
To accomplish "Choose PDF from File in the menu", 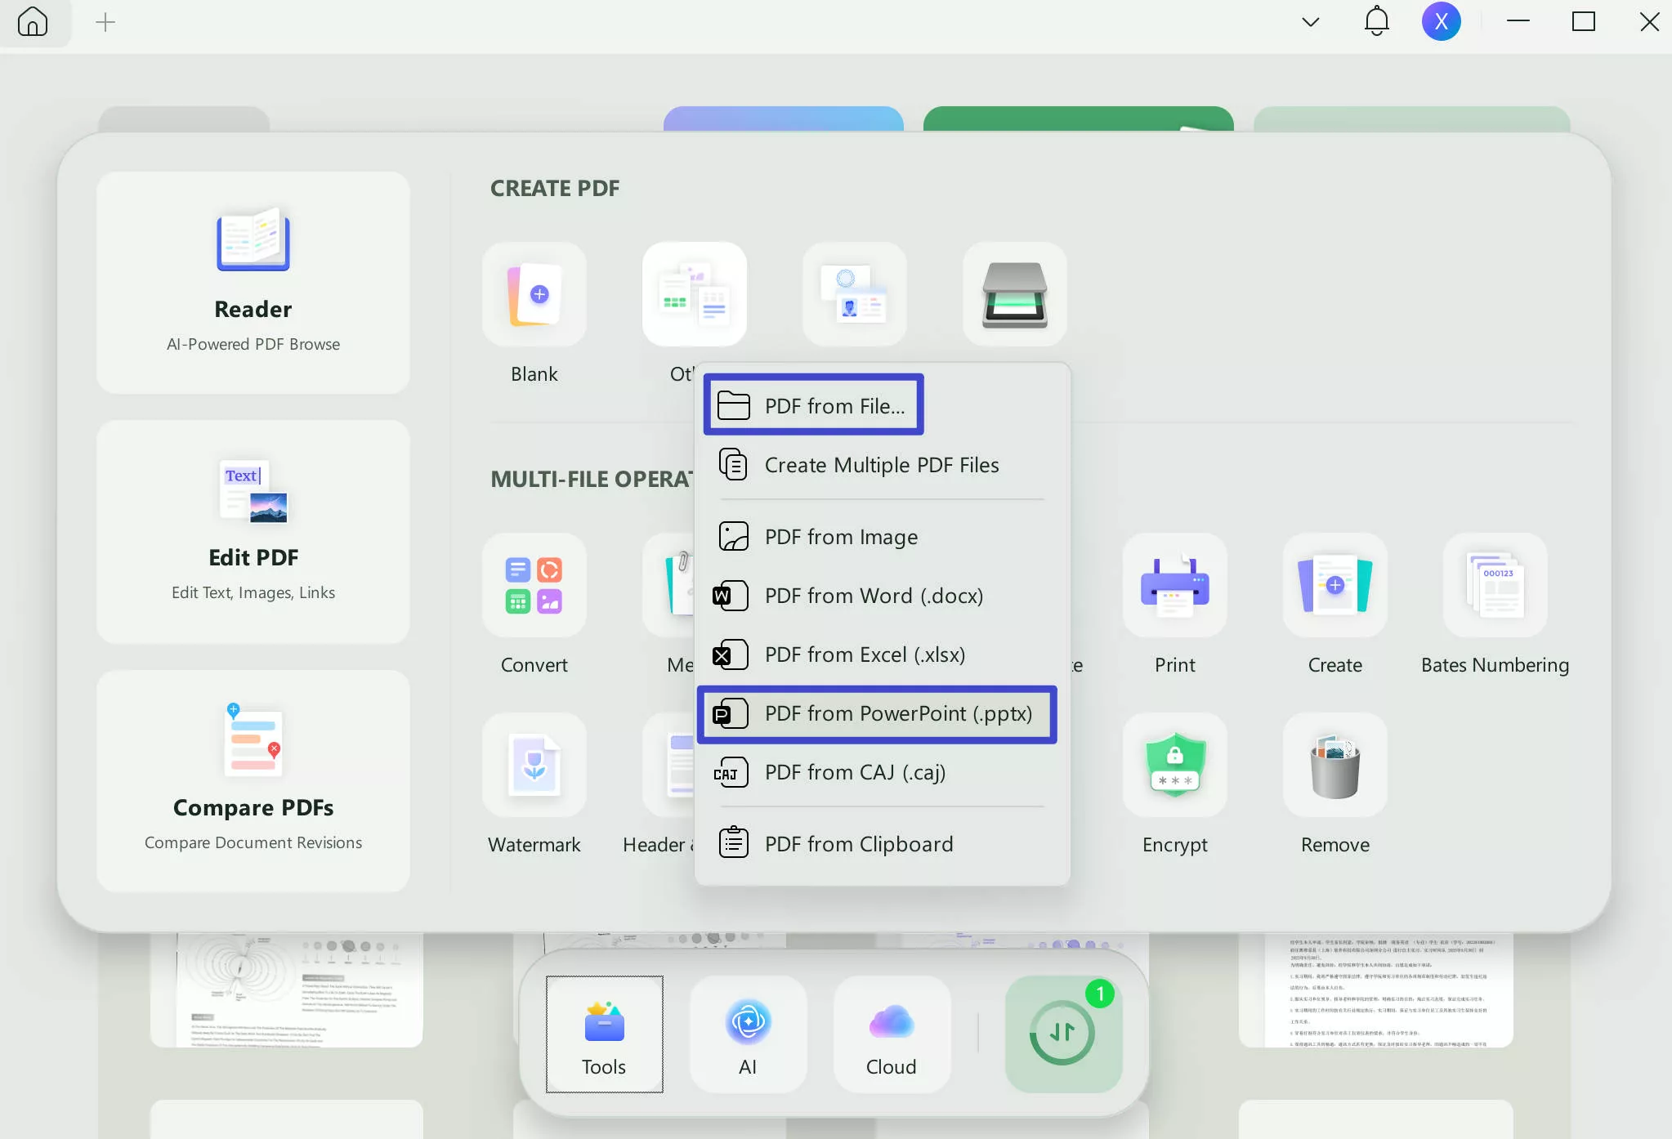I will 813,404.
